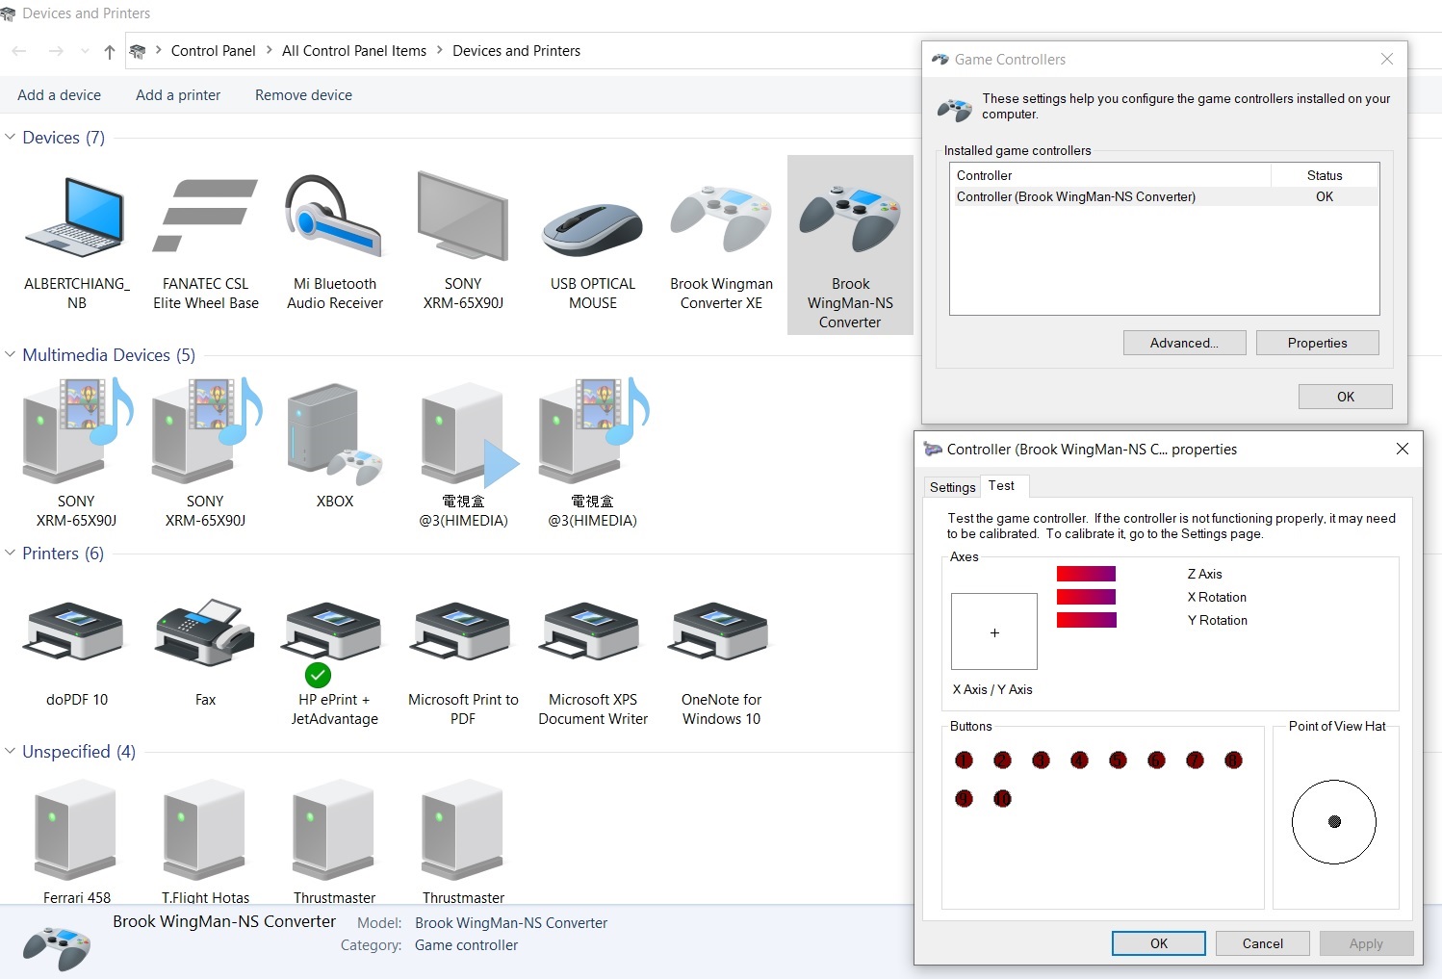
Task: Click button indicator 8 in the Buttons group
Action: click(1233, 760)
